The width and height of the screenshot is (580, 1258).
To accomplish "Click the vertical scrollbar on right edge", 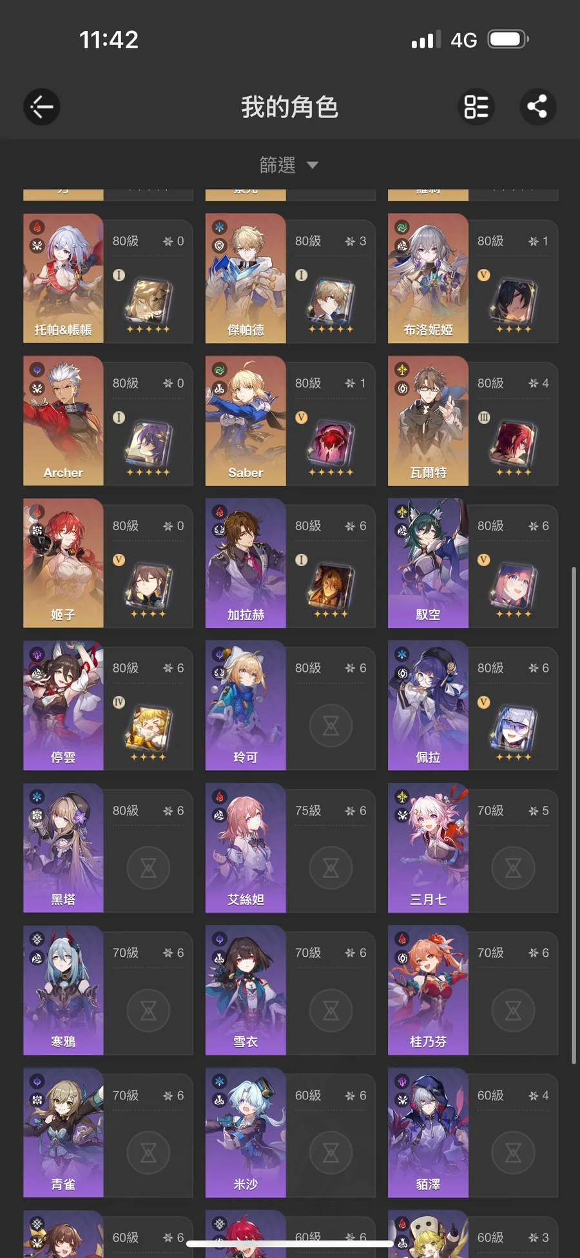I will point(574,815).
